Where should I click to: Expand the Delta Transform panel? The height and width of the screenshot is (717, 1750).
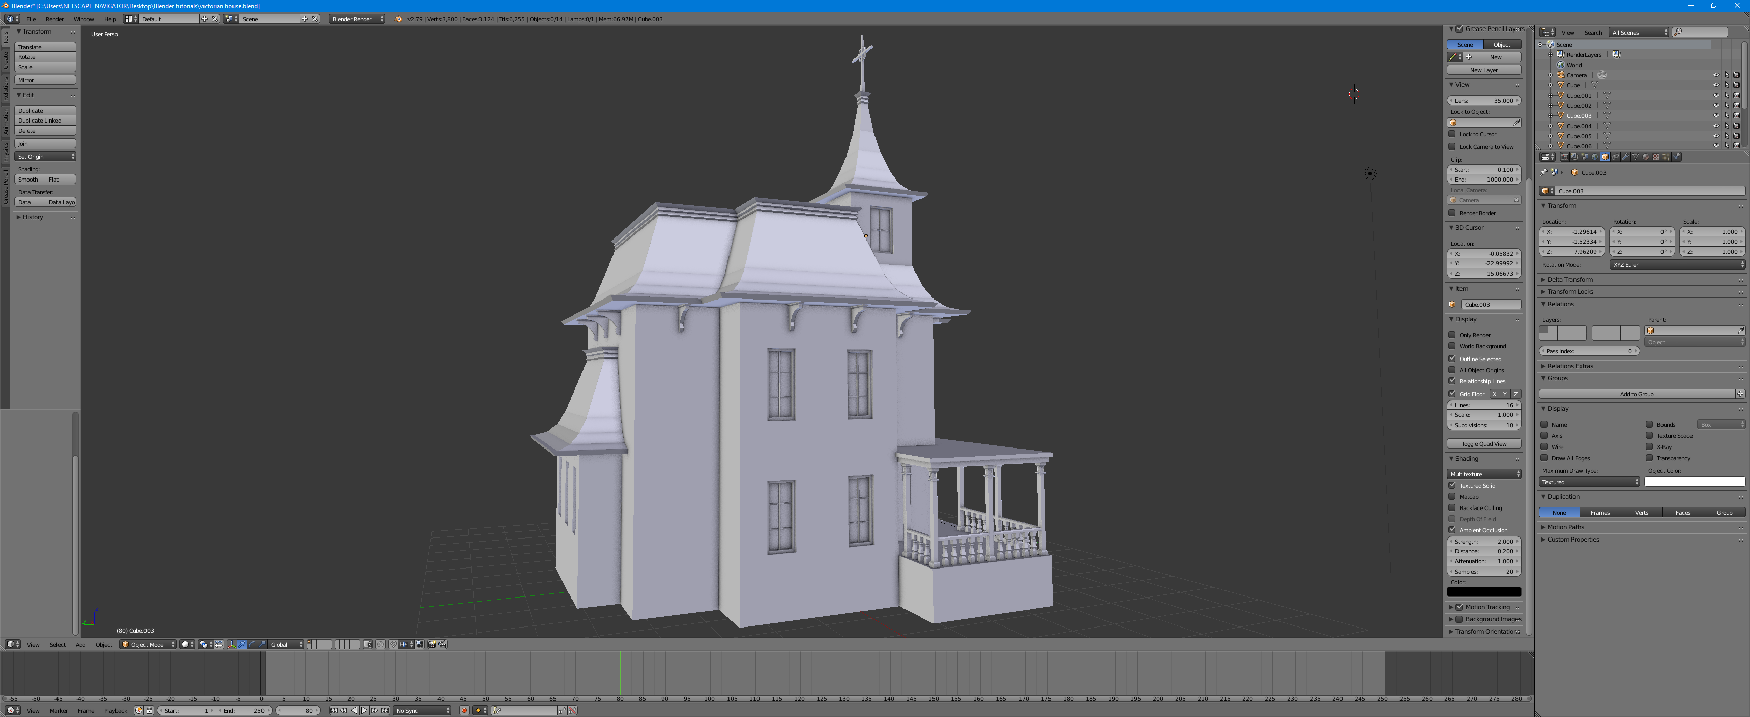(1569, 279)
